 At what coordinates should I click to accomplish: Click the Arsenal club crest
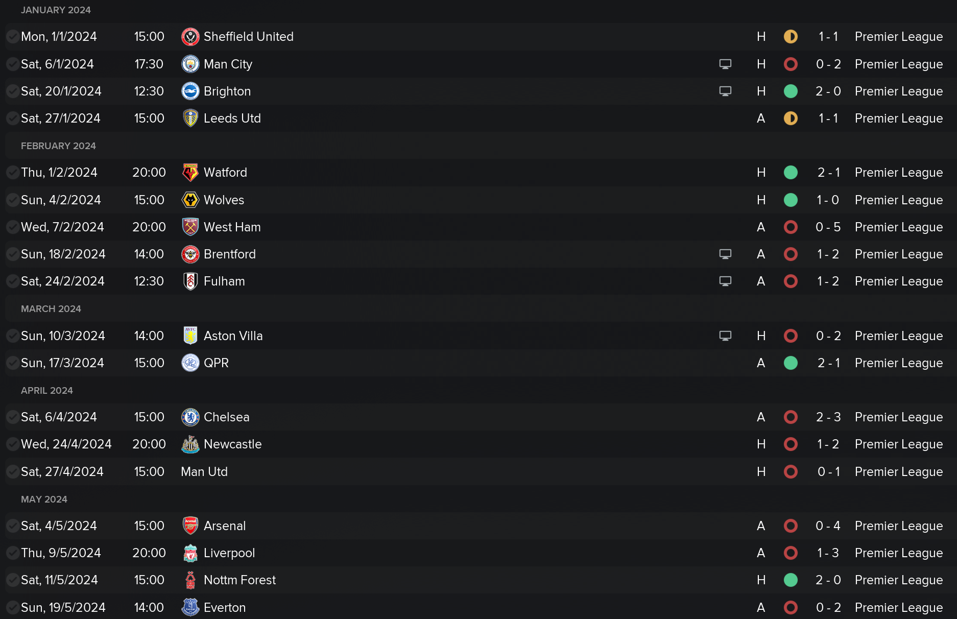(190, 526)
